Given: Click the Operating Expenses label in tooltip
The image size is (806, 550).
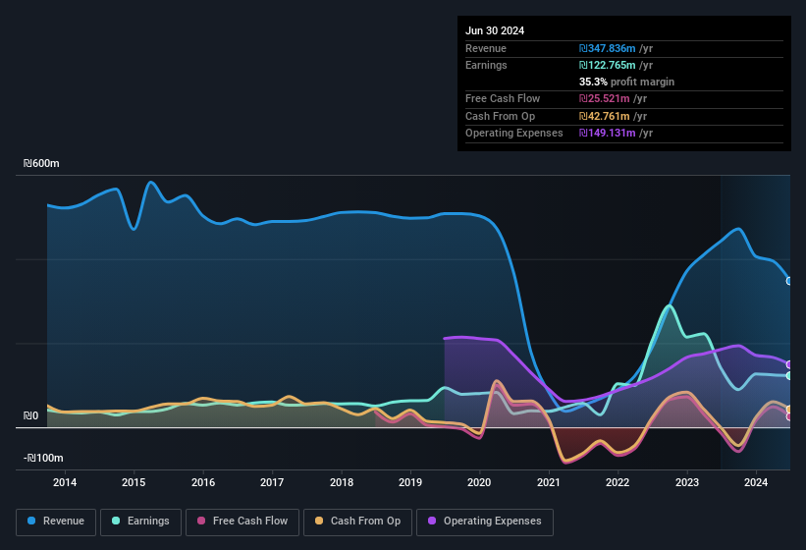Looking at the screenshot, I should pyautogui.click(x=514, y=134).
